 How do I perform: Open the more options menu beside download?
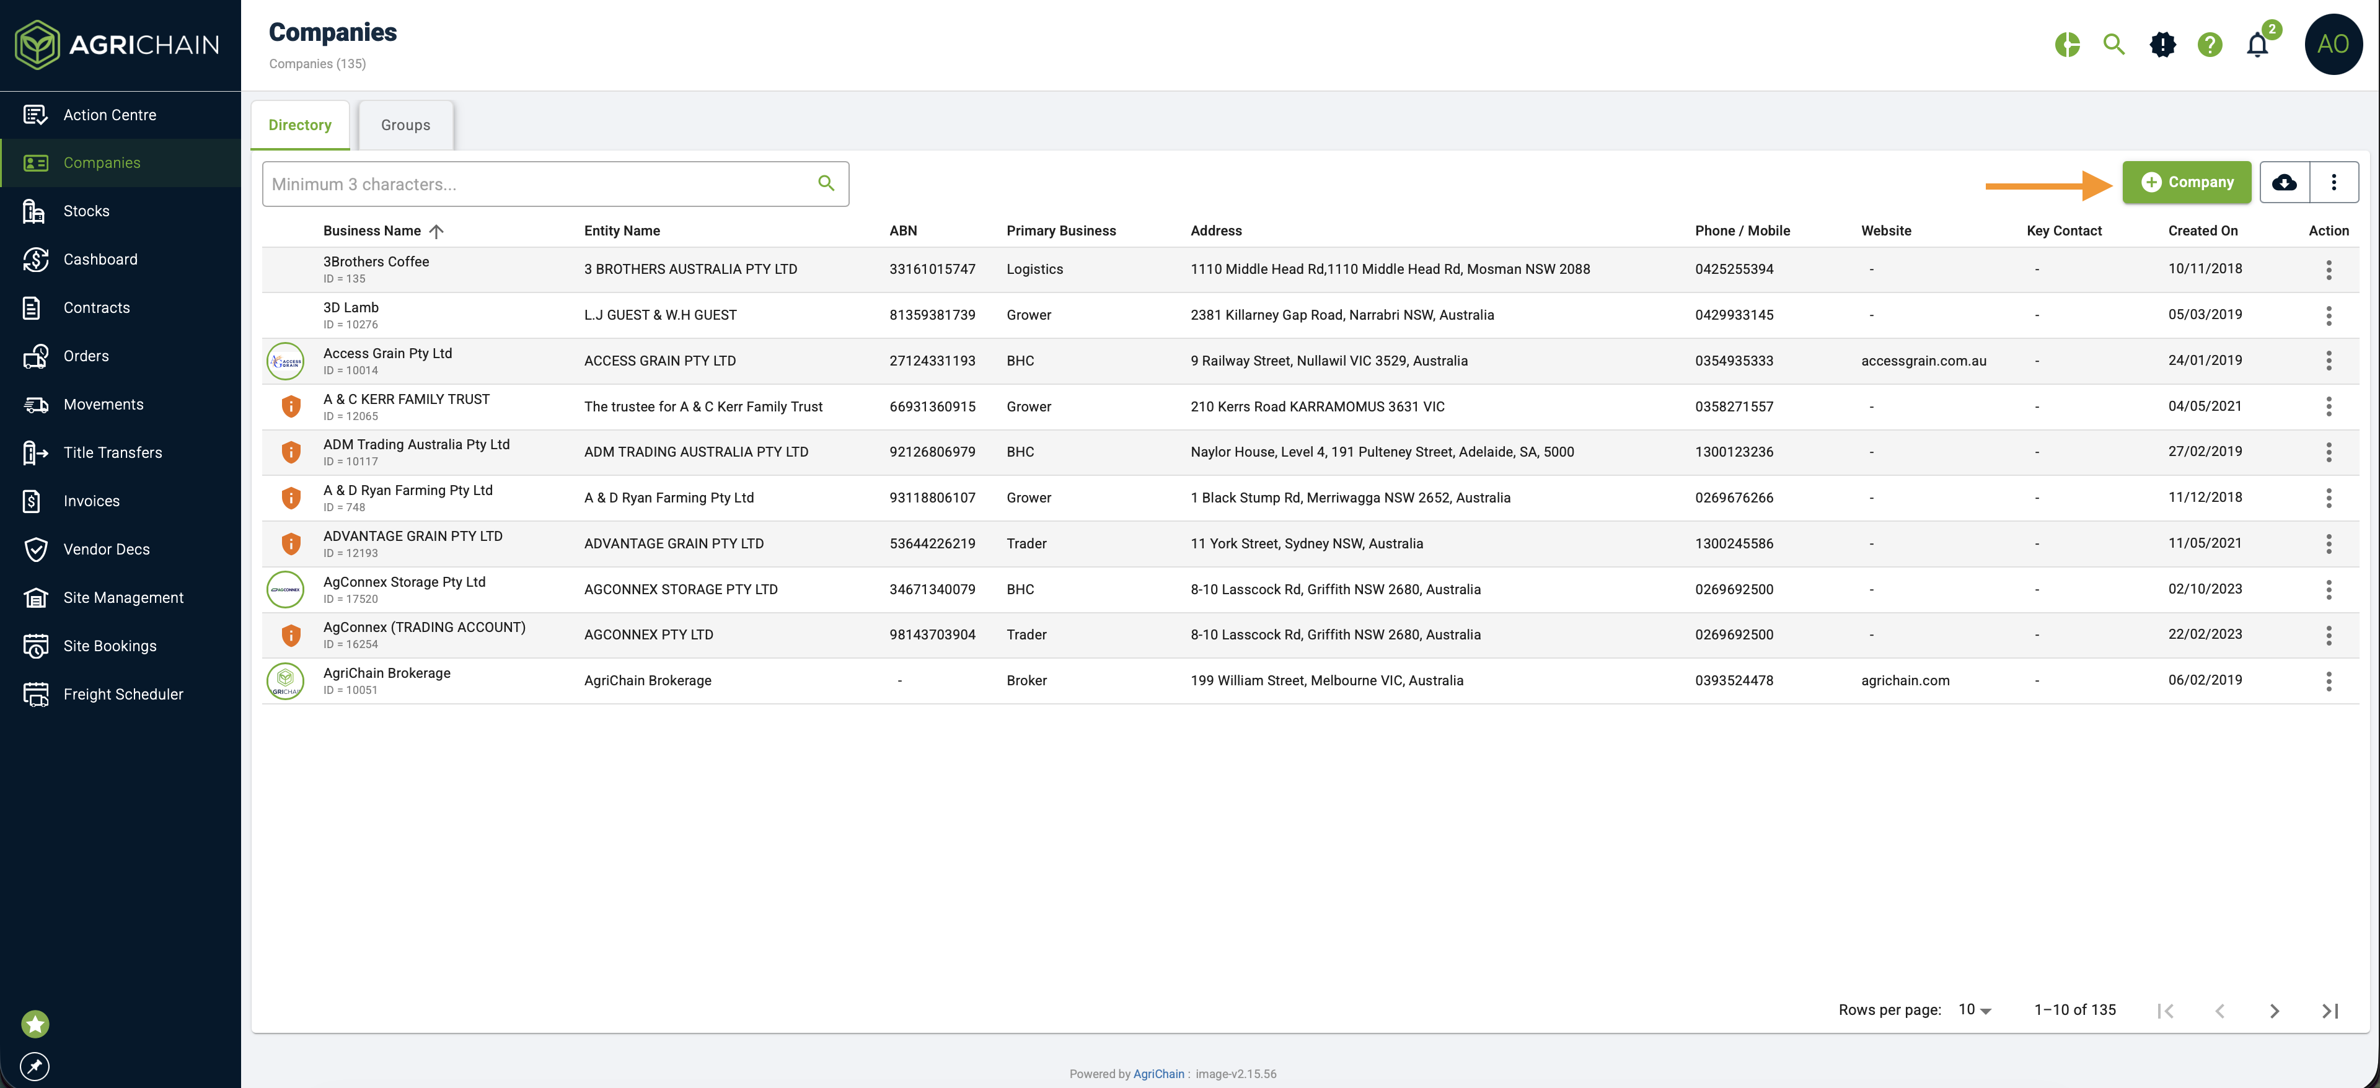[2334, 182]
